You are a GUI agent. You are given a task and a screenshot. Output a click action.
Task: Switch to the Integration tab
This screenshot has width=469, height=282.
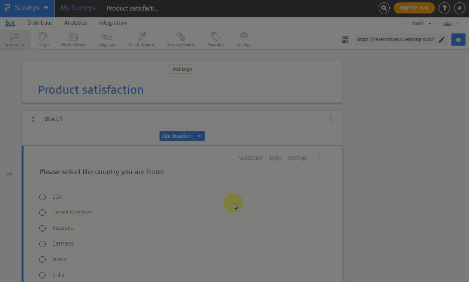113,23
